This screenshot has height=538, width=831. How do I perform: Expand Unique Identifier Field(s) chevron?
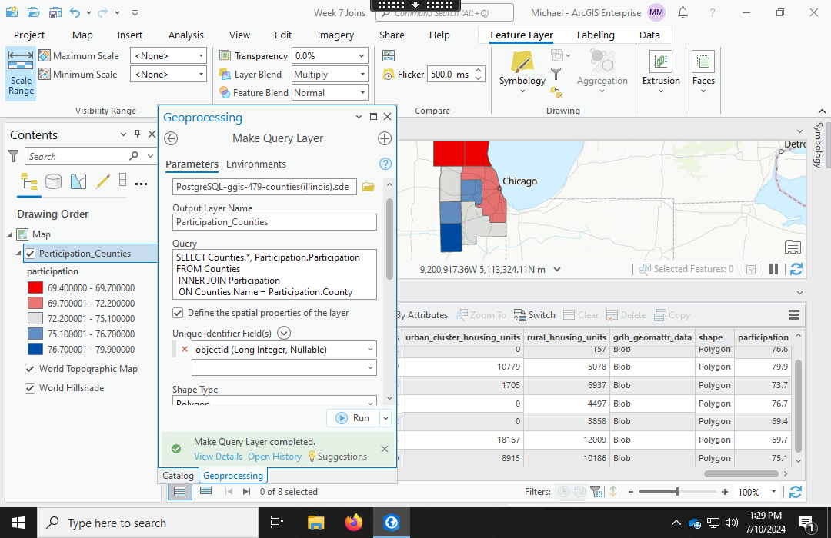tap(284, 333)
